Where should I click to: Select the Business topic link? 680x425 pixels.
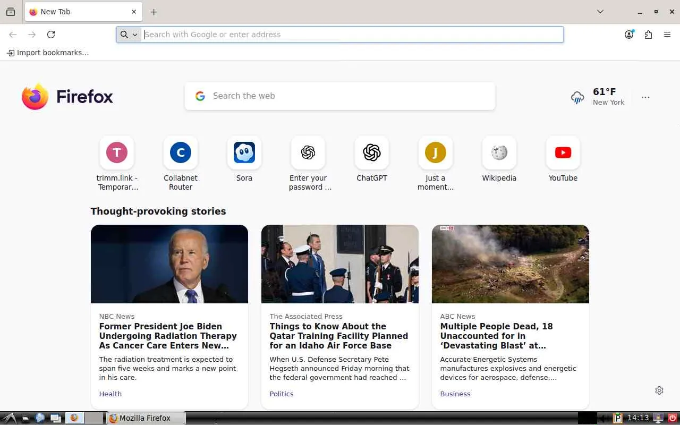point(455,394)
